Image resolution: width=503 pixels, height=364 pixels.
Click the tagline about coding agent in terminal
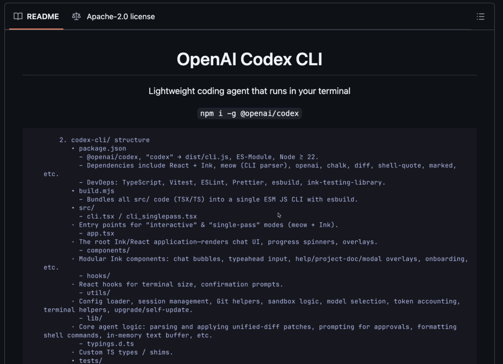click(249, 91)
